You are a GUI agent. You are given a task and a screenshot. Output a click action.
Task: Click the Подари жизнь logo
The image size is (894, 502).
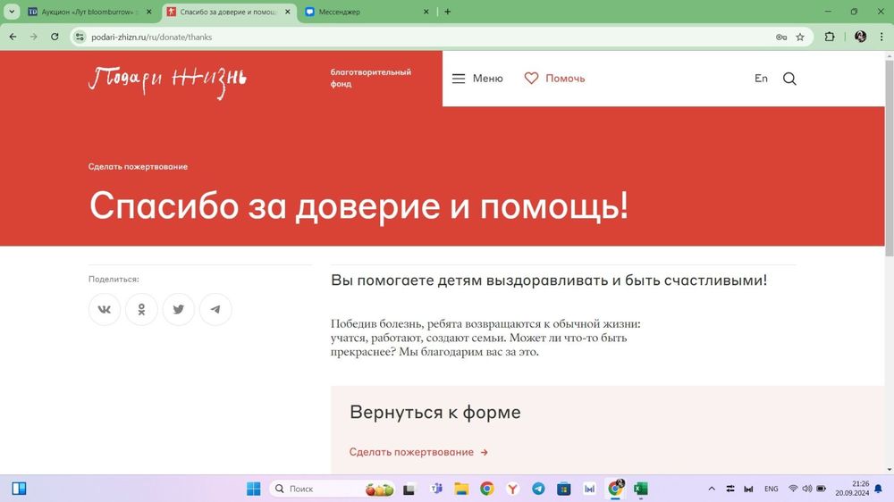point(167,79)
